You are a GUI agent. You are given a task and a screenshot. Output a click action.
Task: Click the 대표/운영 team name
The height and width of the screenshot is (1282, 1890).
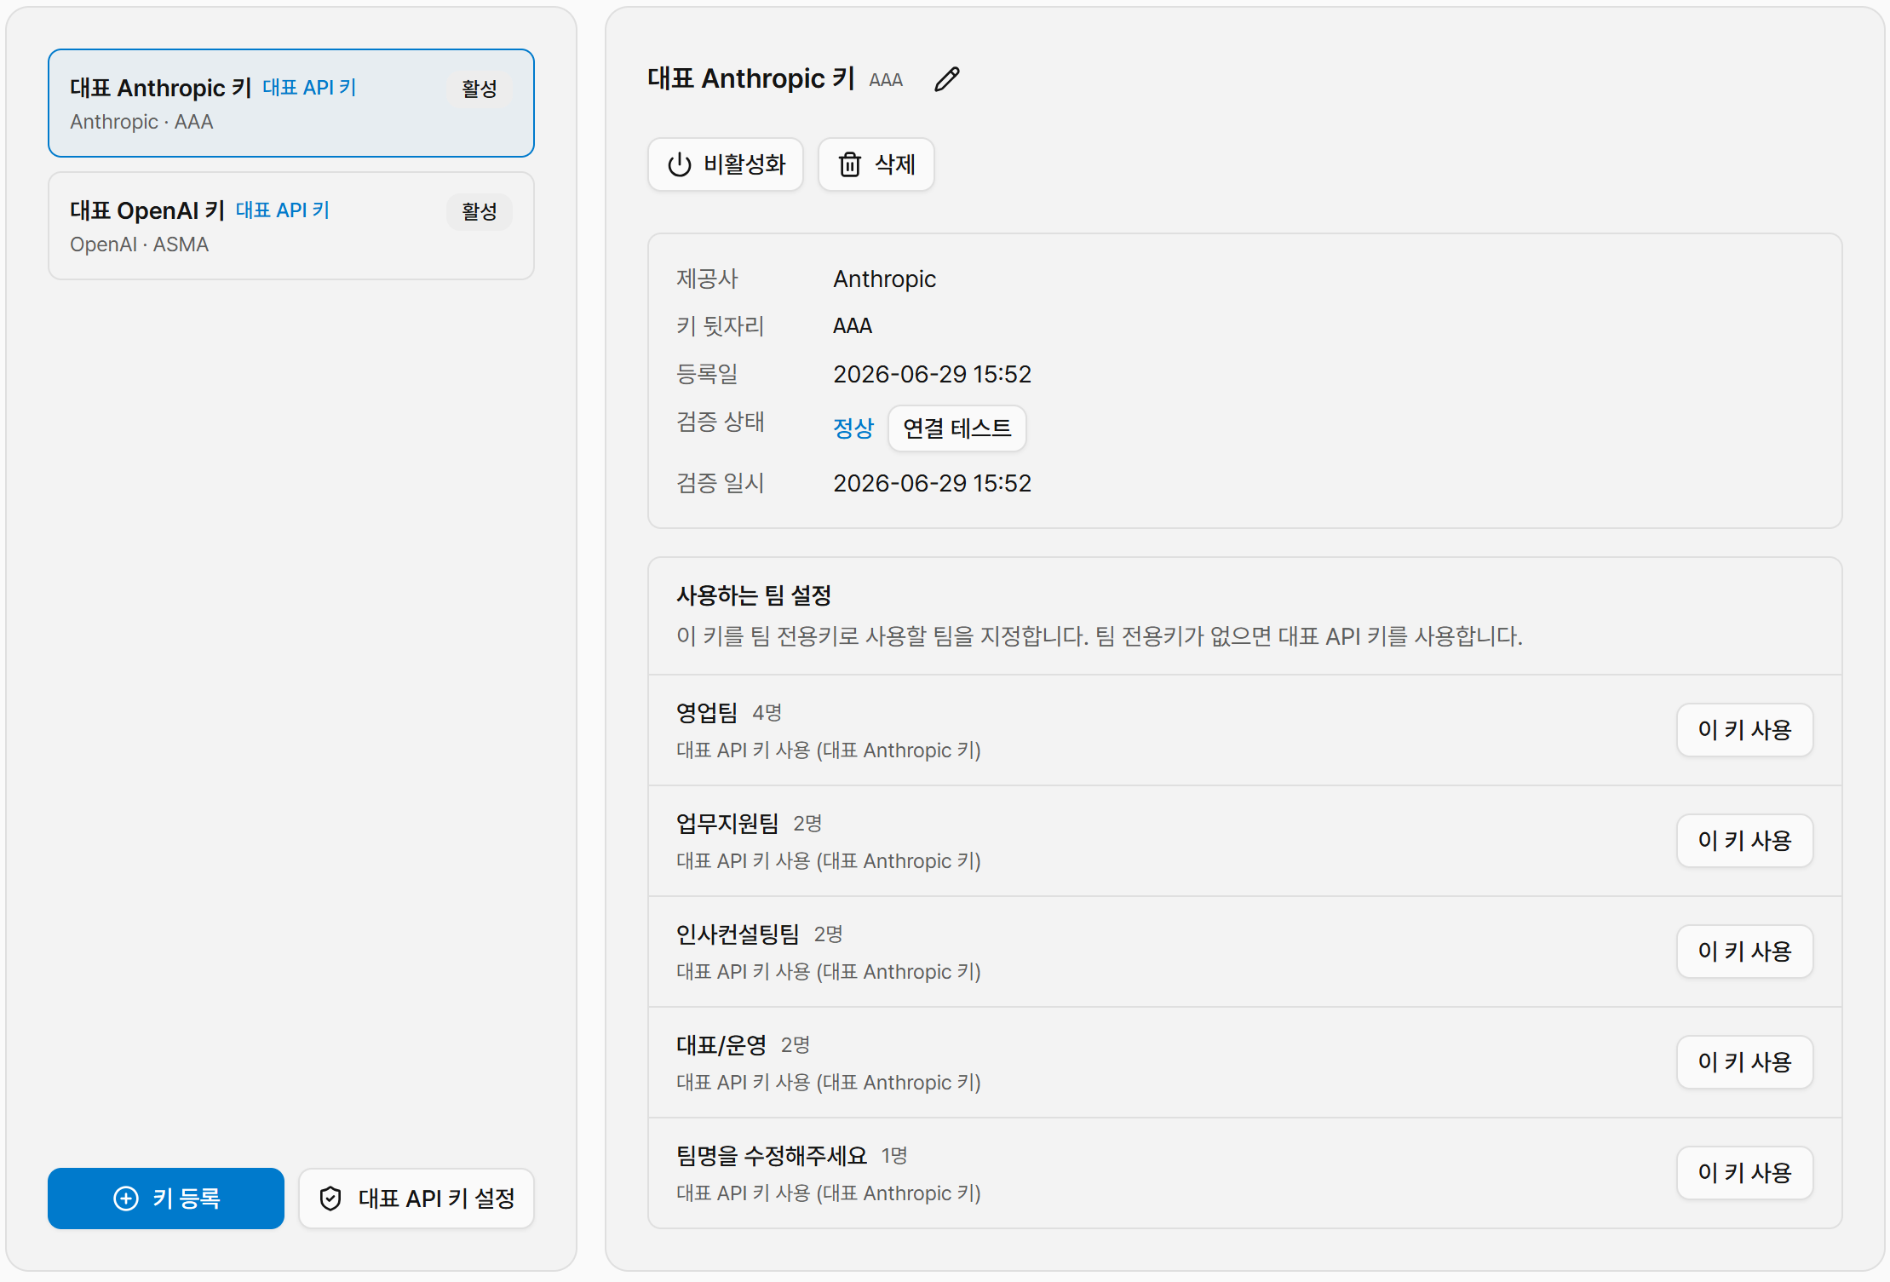pos(721,1045)
